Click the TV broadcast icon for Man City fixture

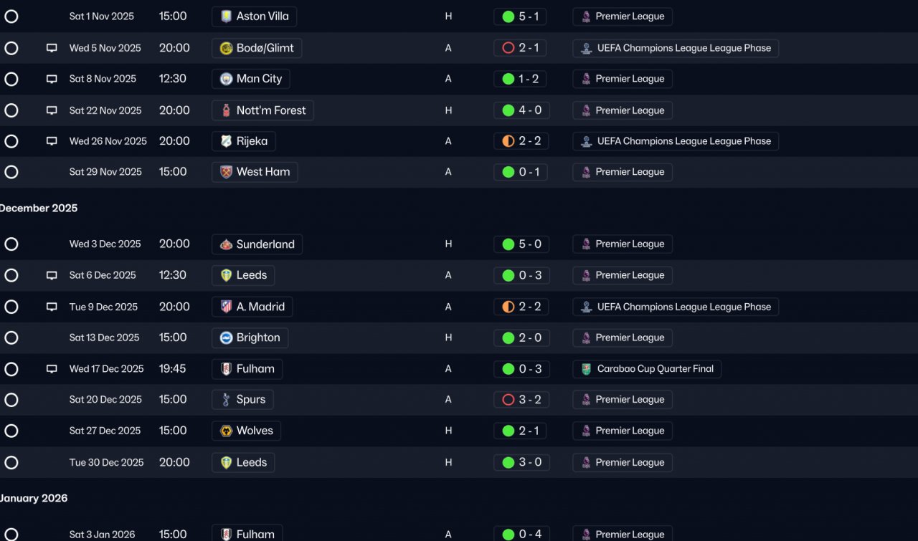tap(52, 80)
